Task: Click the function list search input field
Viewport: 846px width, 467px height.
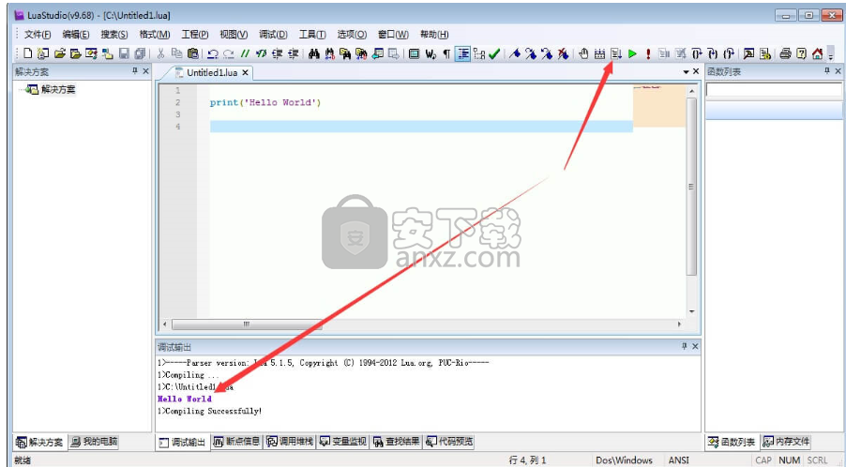Action: pyautogui.click(x=774, y=90)
